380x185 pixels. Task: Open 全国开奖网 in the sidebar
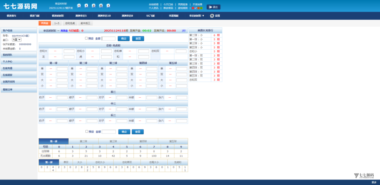19,82
